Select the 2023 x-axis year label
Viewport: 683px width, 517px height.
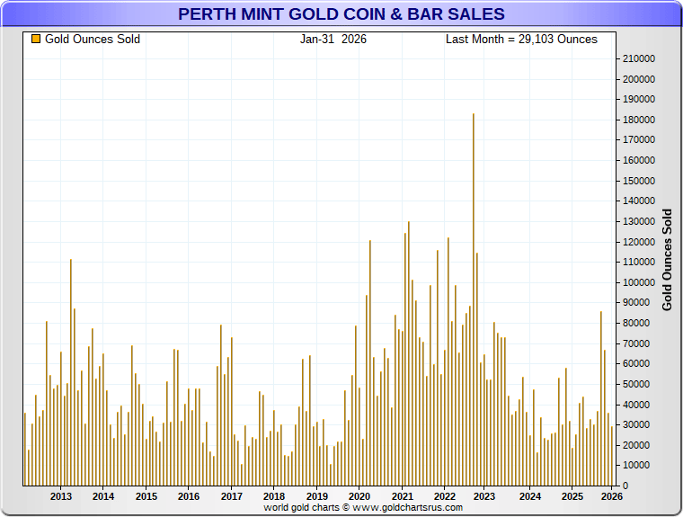[486, 496]
